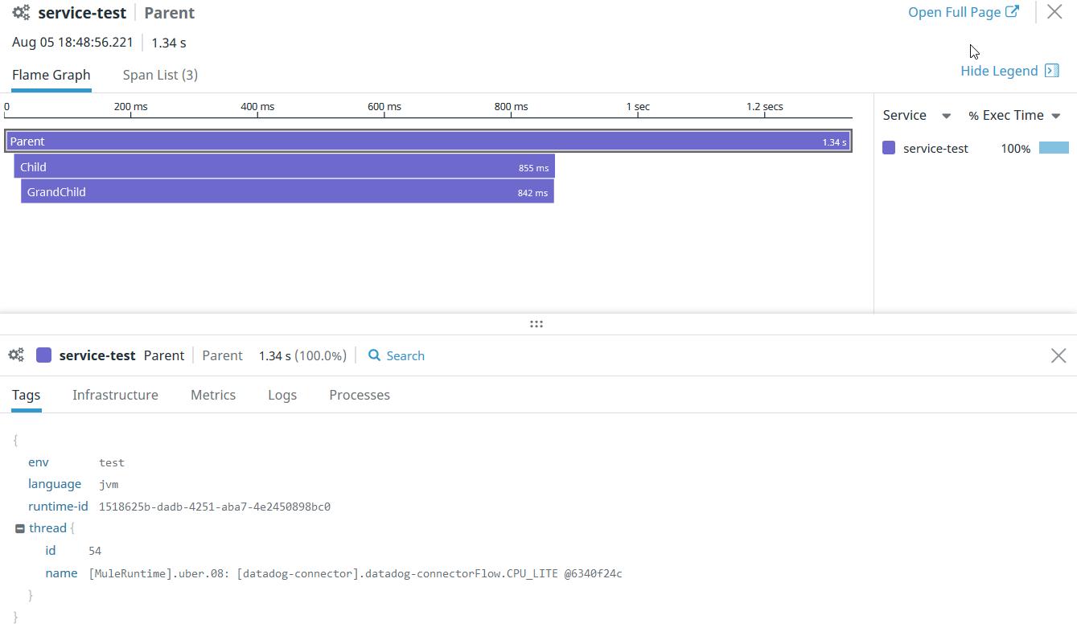Click the runtime-id tag key
This screenshot has height=632, width=1077.
point(58,507)
